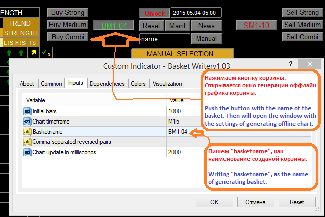Click the Chart timeframe value M15
This screenshot has width=325, height=217.
pyautogui.click(x=173, y=122)
